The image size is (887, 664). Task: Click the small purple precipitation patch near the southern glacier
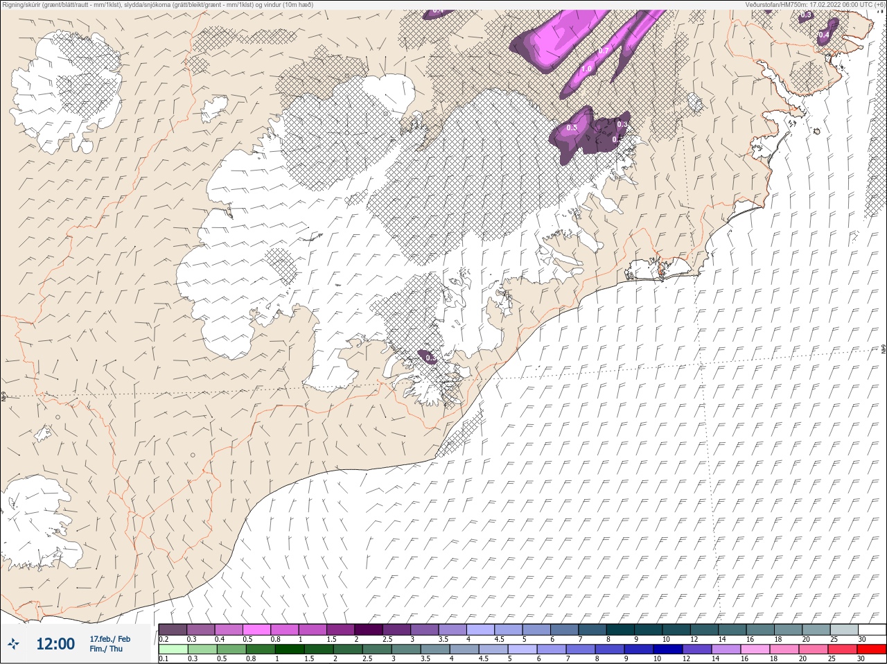428,357
